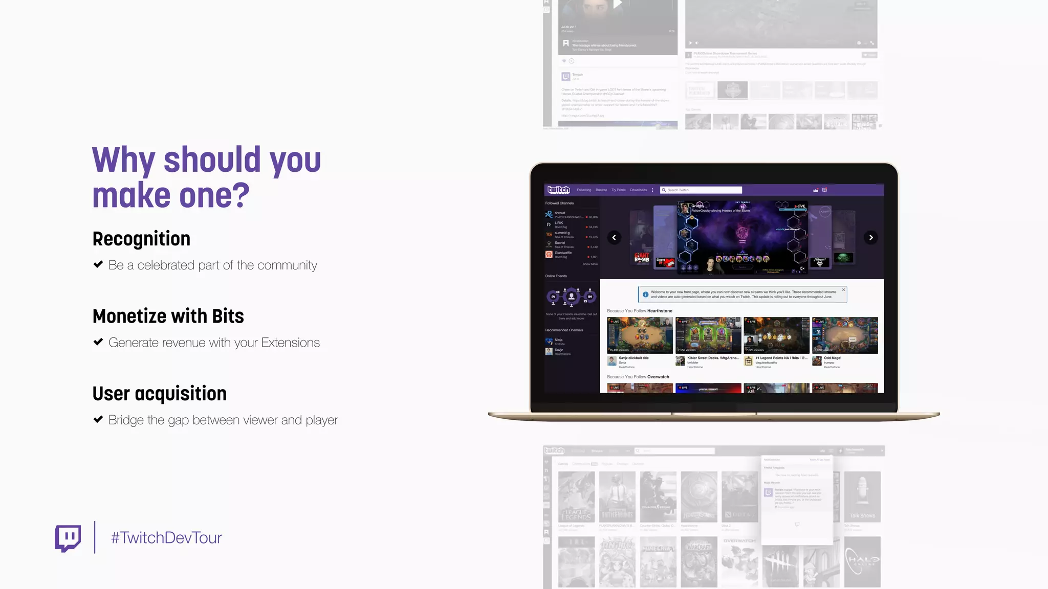This screenshot has height=589, width=1048.
Task: Select Try Prime in the navbar
Action: point(618,190)
